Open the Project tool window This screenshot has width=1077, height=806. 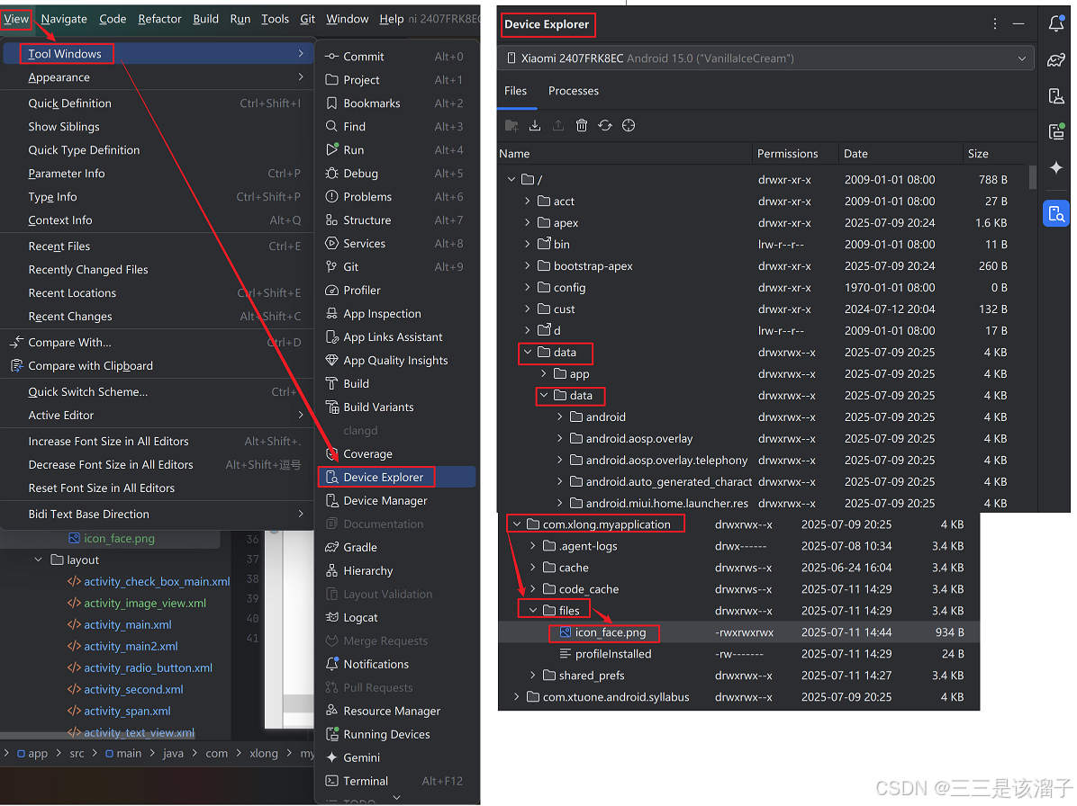pos(396,79)
